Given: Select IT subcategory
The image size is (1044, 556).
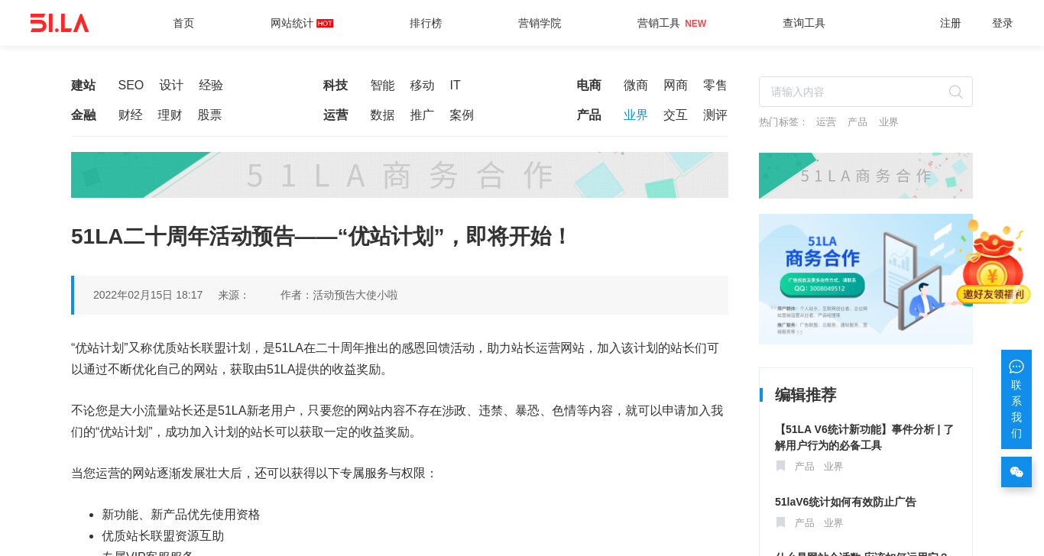Looking at the screenshot, I should pyautogui.click(x=455, y=86).
